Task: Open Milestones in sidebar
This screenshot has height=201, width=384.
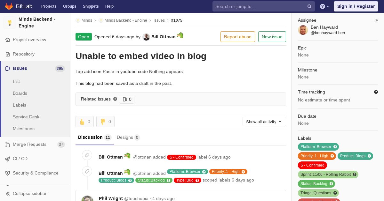Action: coord(24,129)
